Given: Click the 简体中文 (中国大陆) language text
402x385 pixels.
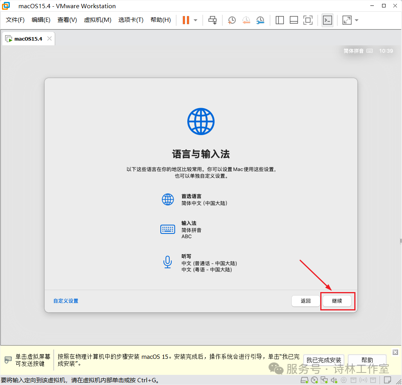Looking at the screenshot, I should (205, 203).
